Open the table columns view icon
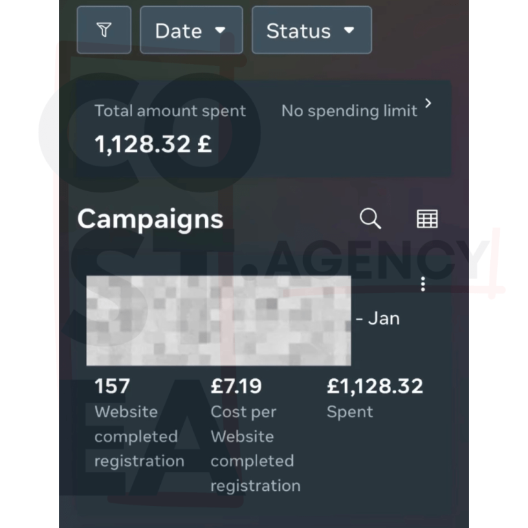Image resolution: width=528 pixels, height=528 pixels. click(427, 219)
